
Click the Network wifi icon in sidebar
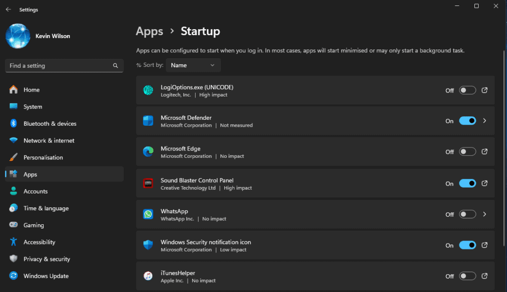(13, 141)
